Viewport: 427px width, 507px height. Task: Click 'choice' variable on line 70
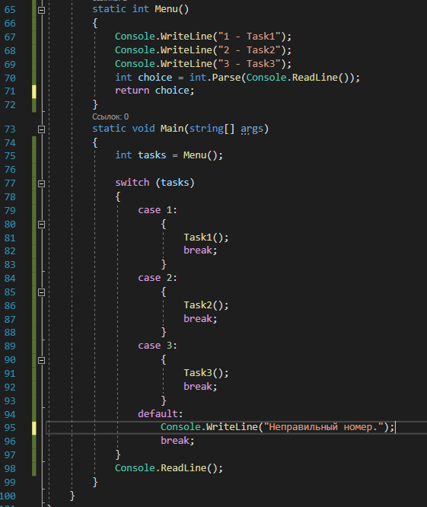pos(155,78)
